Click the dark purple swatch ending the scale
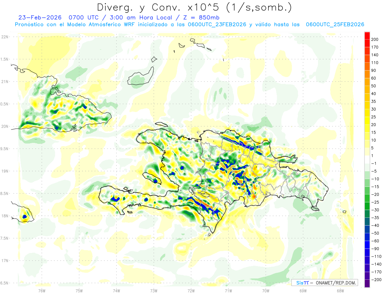The image size is (382, 295). [x=367, y=284]
